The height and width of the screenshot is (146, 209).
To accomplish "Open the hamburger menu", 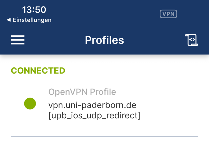I will point(18,40).
